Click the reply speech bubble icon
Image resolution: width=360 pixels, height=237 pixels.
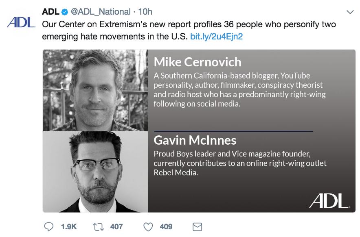pyautogui.click(x=49, y=226)
